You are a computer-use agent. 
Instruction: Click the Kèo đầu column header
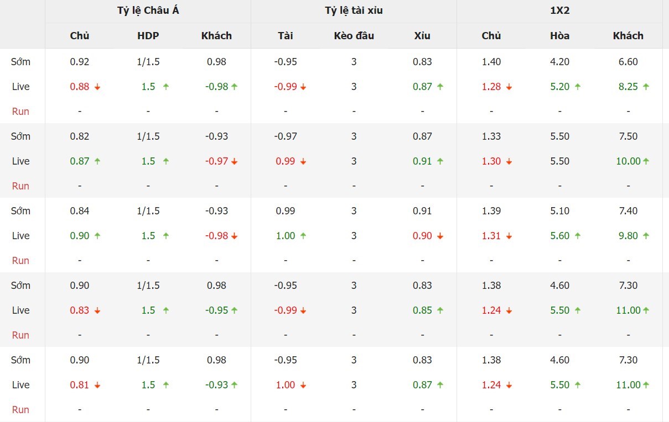pos(354,35)
